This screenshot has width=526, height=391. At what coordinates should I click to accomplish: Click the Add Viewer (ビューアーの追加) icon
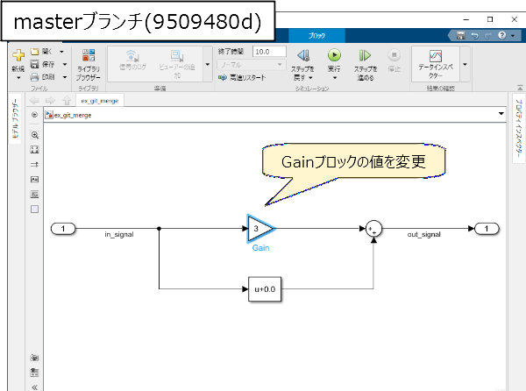(177, 55)
